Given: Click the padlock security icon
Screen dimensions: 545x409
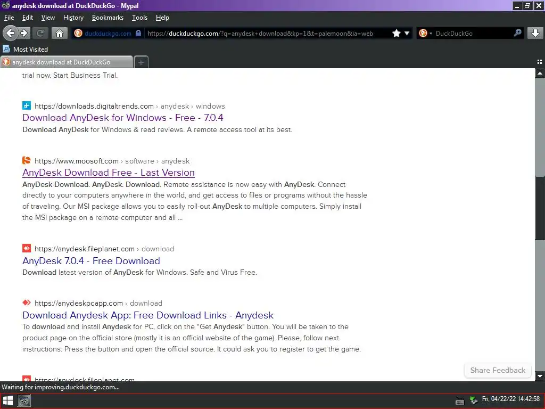Looking at the screenshot, I should click(x=138, y=33).
